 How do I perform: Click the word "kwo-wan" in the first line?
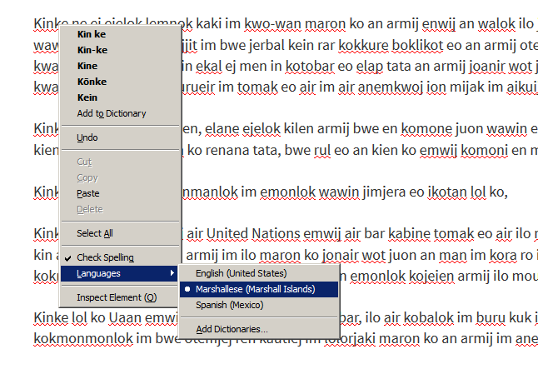(273, 23)
